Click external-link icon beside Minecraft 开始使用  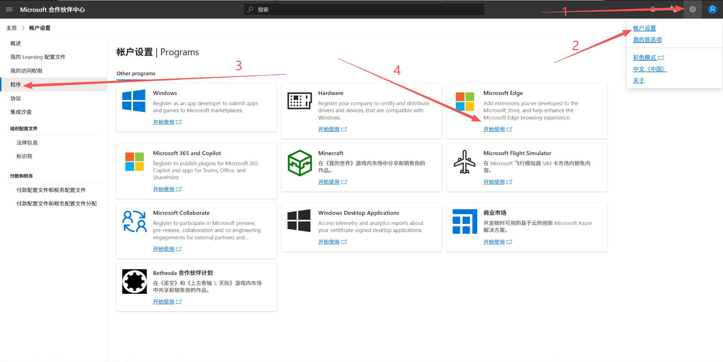tap(344, 182)
